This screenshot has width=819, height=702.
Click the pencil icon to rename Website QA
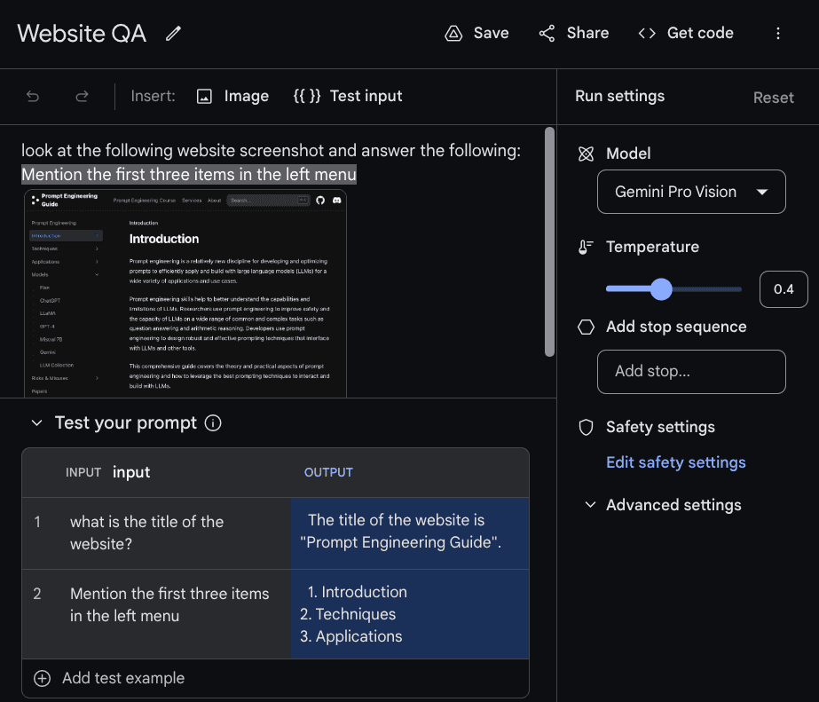(x=173, y=34)
